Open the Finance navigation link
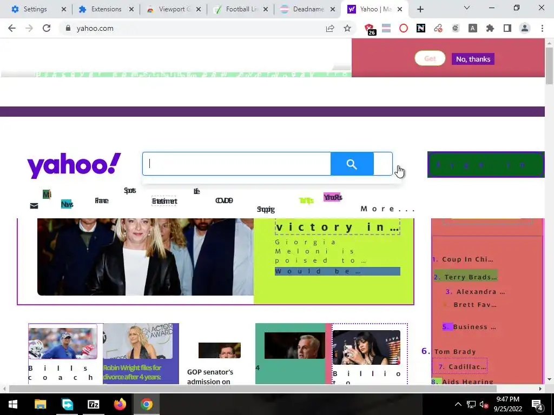554x415 pixels. [x=101, y=200]
